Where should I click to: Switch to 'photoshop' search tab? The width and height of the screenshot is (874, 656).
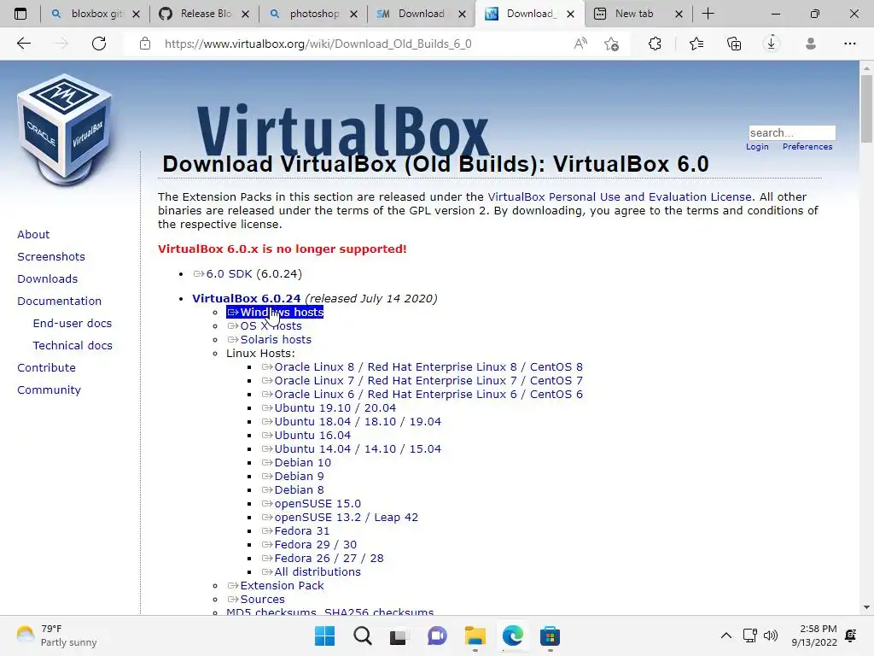(x=314, y=14)
